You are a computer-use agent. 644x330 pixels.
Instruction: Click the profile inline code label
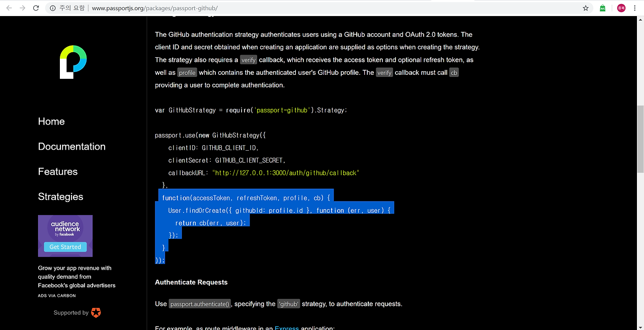[187, 72]
